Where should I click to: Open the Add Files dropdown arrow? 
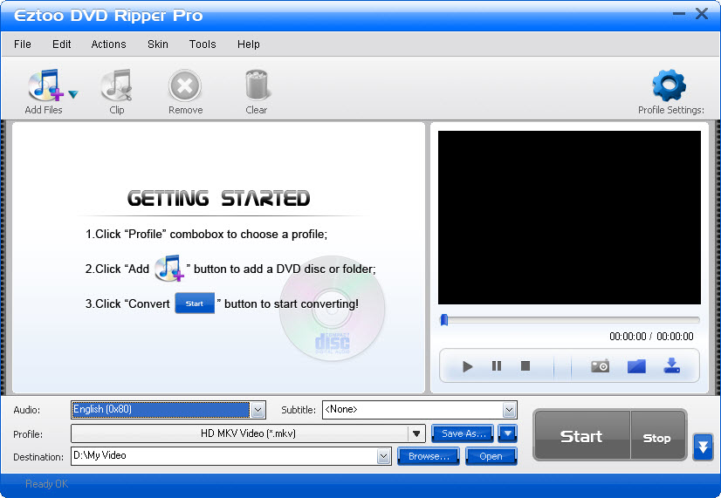(x=73, y=95)
